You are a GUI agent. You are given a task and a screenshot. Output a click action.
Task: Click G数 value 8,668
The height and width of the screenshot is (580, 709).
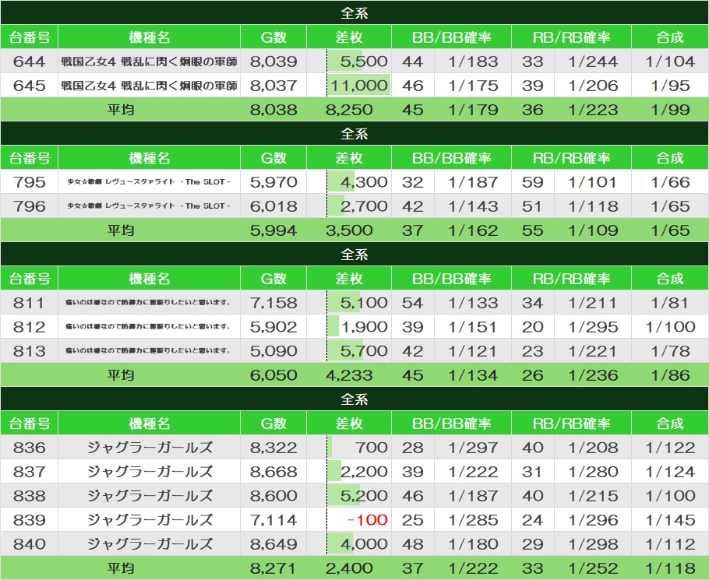point(273,472)
